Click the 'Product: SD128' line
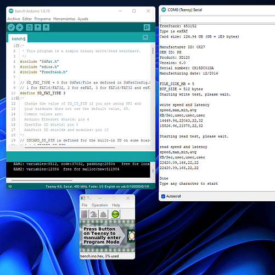Image resolution: width=275 pixels, height=275 pixels. pyautogui.click(x=175, y=57)
